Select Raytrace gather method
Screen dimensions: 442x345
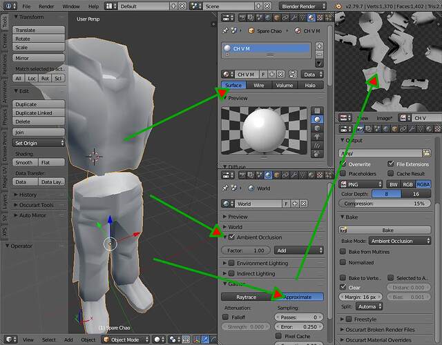point(247,297)
